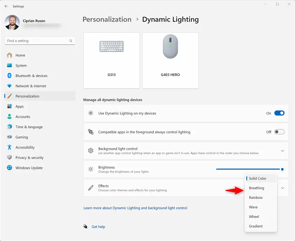Click the Get help link
Image resolution: width=295 pixels, height=241 pixels.
98,227
